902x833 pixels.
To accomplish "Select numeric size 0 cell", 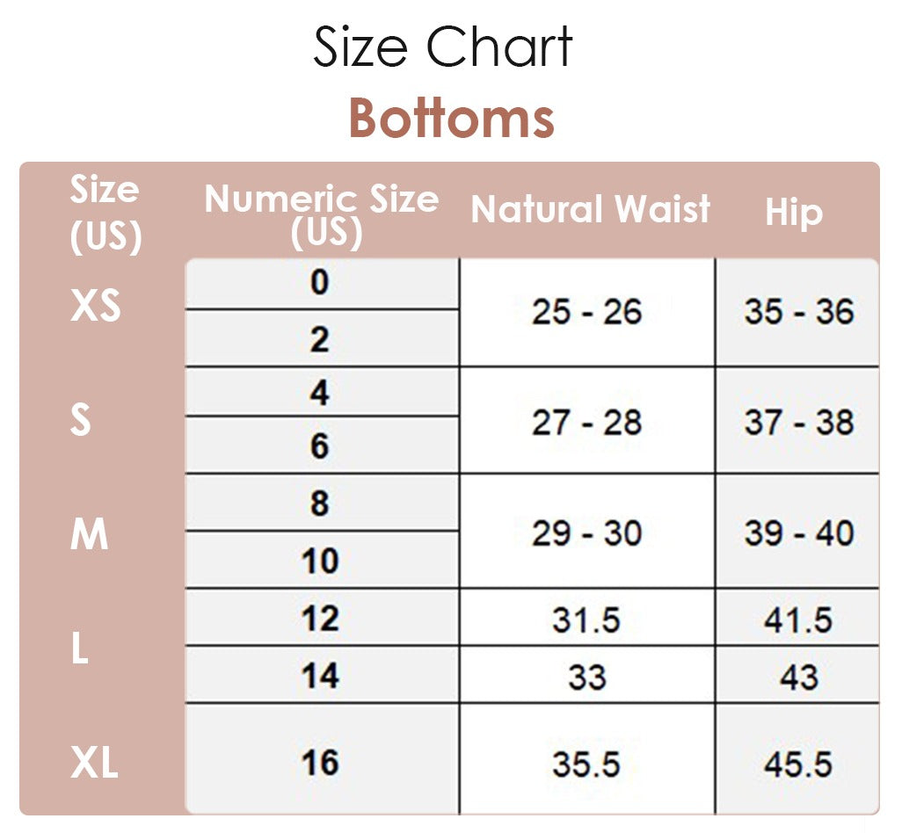I will pos(320,283).
